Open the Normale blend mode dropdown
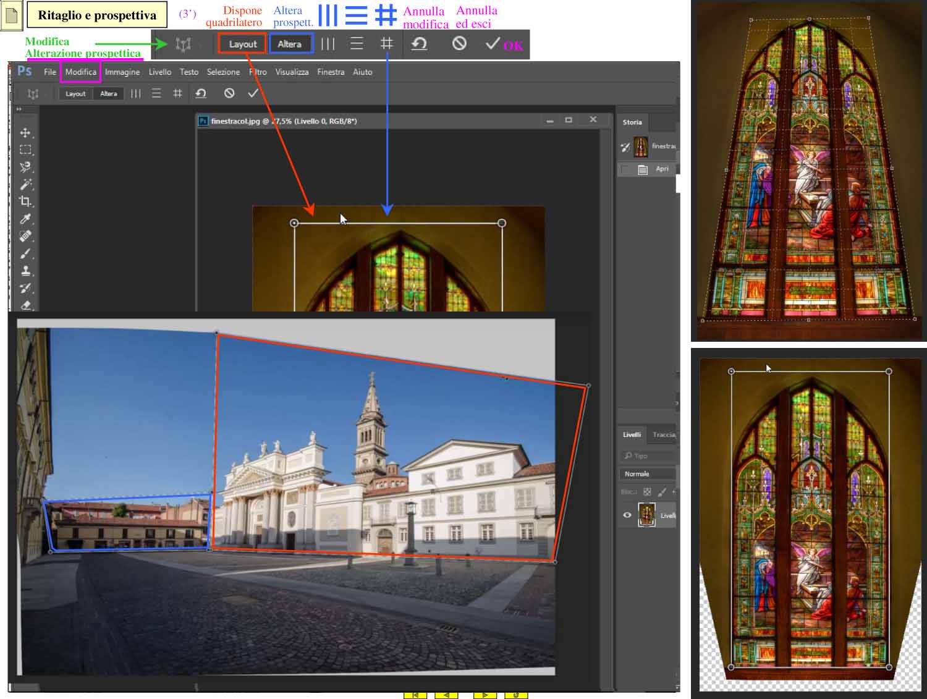This screenshot has height=699, width=927. 646,474
